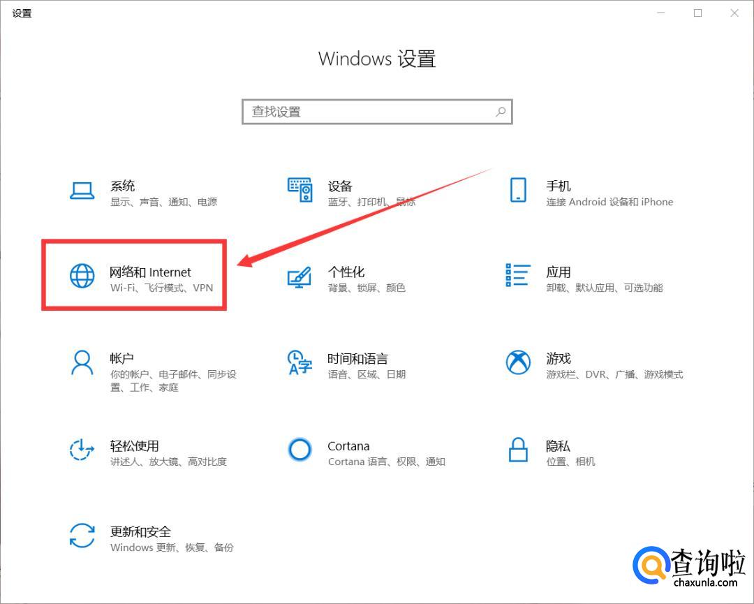754x604 pixels.
Task: Select the 网络和 Internet title
Action: point(151,272)
